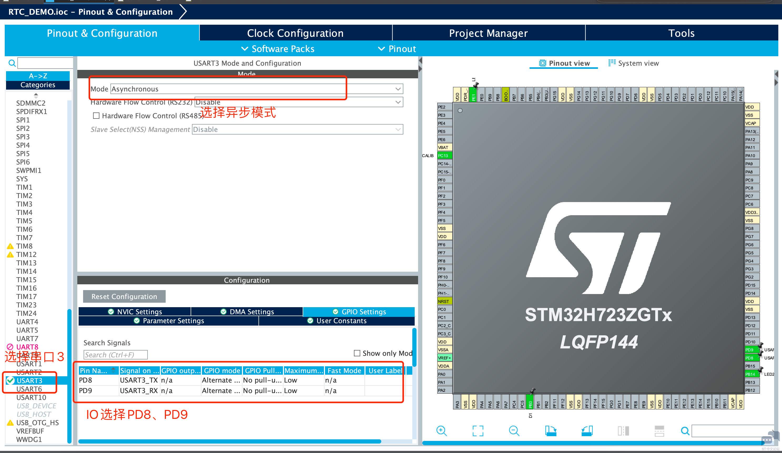
Task: Open the Project Manager tab
Action: pos(489,33)
